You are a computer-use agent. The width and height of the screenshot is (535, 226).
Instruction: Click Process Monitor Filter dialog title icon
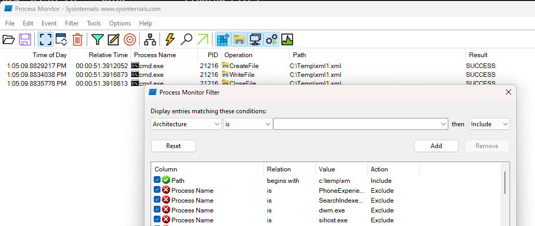click(153, 92)
